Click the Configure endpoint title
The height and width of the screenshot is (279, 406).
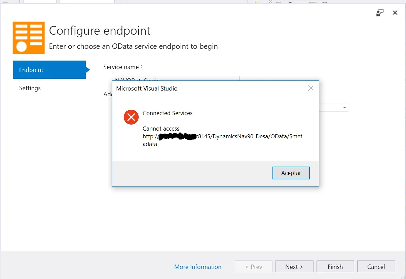click(x=100, y=31)
